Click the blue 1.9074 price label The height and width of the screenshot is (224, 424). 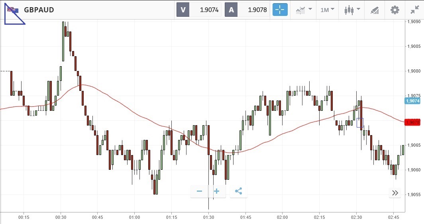pyautogui.click(x=412, y=101)
